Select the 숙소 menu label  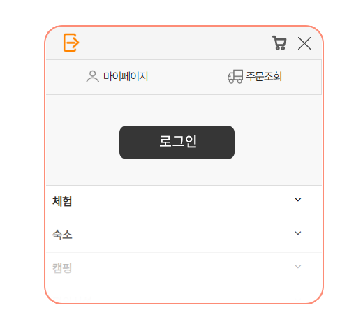[62, 235]
